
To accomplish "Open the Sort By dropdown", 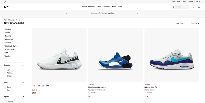I will coord(195,23).
